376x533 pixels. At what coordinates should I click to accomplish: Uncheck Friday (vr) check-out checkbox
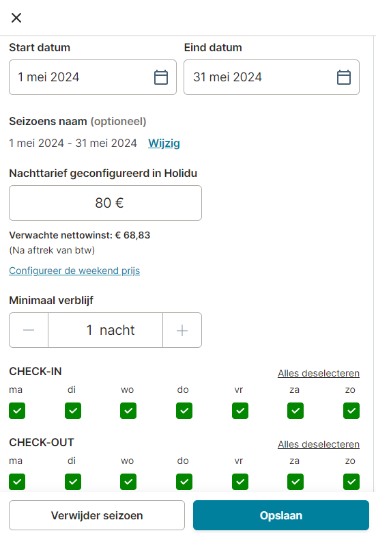pyautogui.click(x=240, y=482)
